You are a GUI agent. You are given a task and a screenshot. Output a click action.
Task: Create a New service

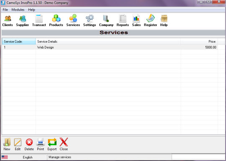[7, 144]
